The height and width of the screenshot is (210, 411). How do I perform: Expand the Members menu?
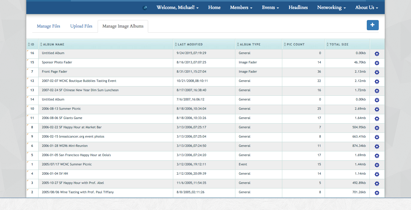pyautogui.click(x=241, y=7)
